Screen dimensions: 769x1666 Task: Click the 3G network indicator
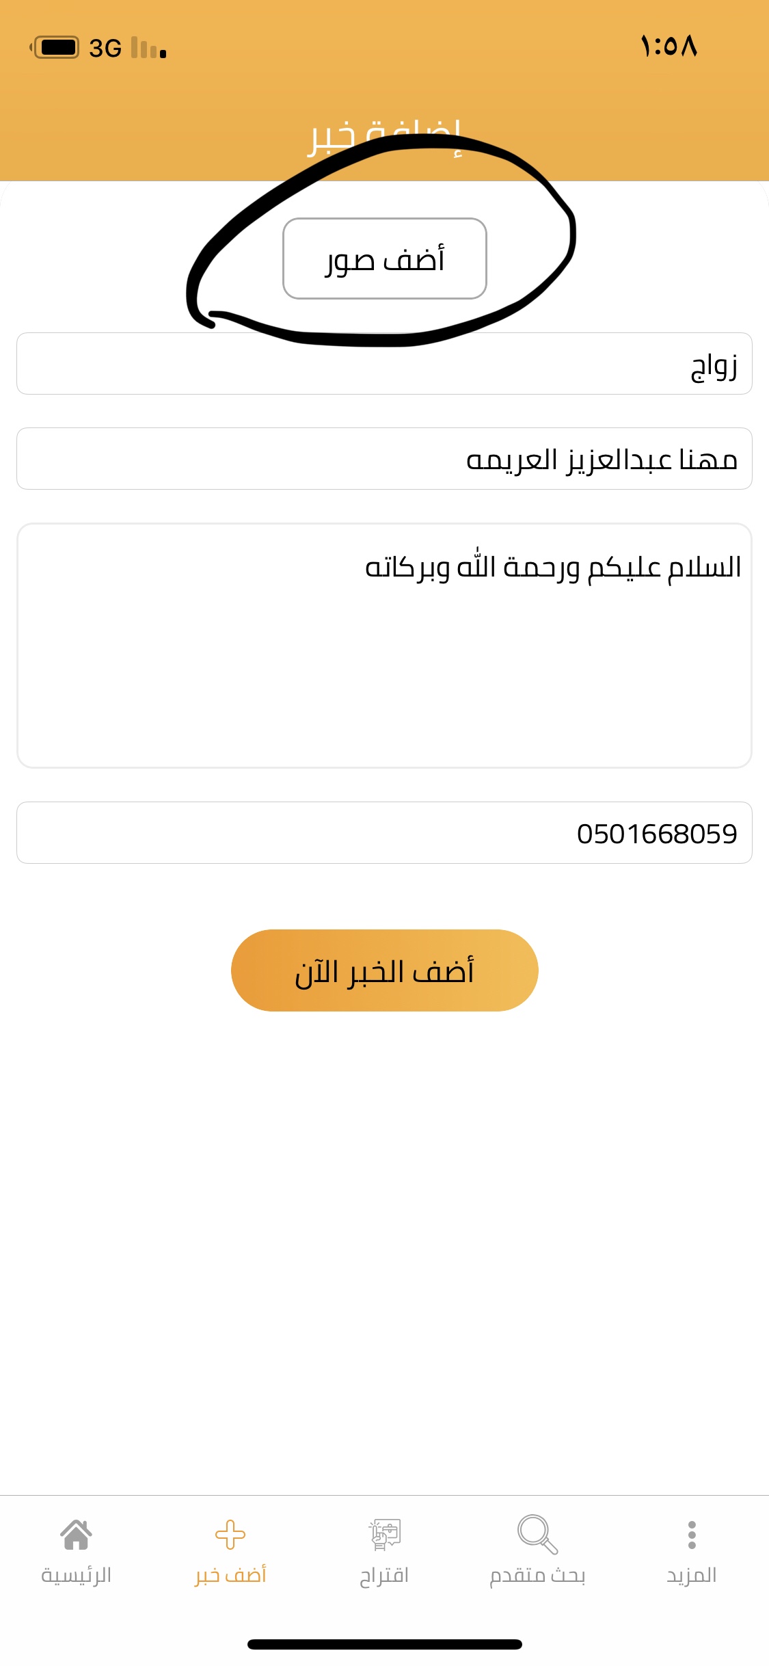tap(105, 49)
